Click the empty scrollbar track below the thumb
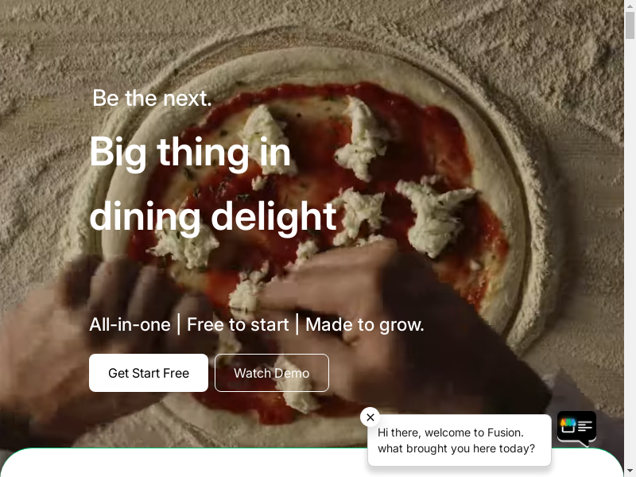The image size is (636, 477). point(630,251)
